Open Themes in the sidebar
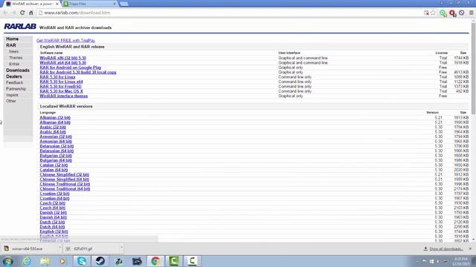The width and height of the screenshot is (476, 267). click(16, 58)
